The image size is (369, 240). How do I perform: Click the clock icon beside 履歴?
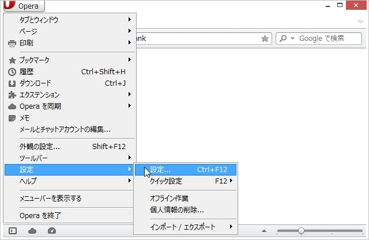12,72
